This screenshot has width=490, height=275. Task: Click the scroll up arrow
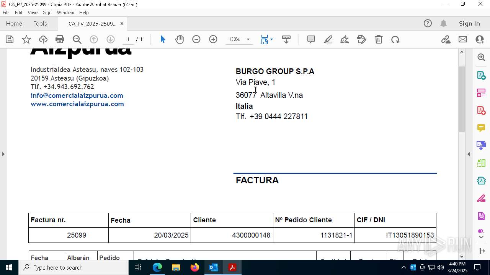point(462,52)
